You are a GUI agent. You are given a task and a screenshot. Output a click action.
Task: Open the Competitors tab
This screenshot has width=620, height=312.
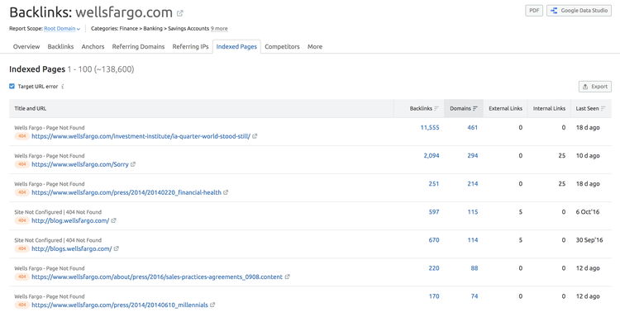point(282,46)
